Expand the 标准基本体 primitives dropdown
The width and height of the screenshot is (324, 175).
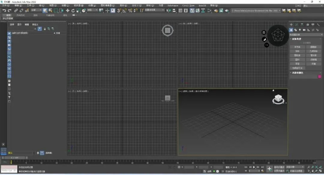[306, 35]
